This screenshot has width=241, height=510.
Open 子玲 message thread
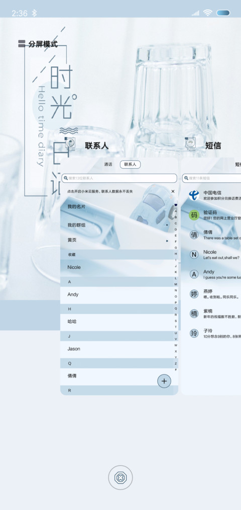(x=211, y=333)
